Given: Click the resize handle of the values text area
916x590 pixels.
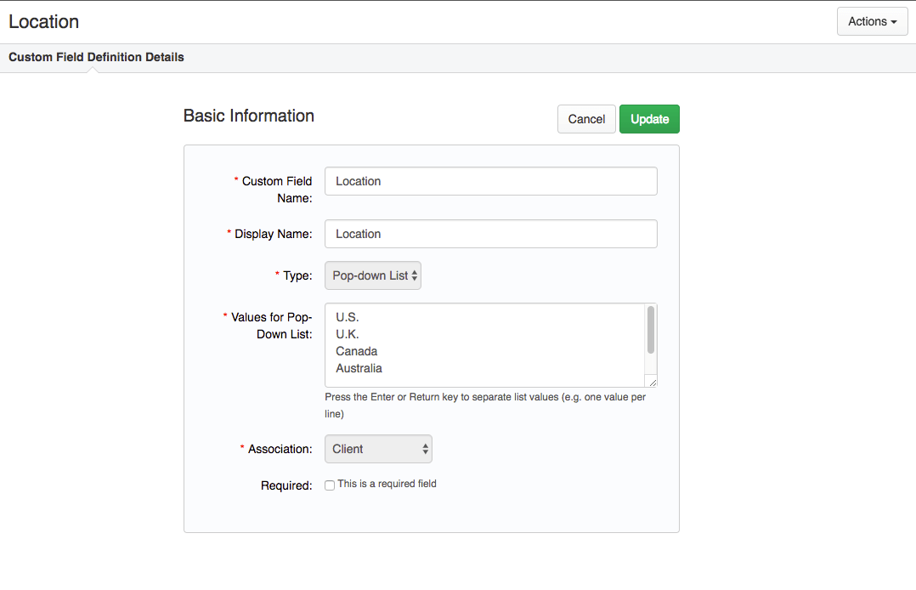Looking at the screenshot, I should [653, 383].
